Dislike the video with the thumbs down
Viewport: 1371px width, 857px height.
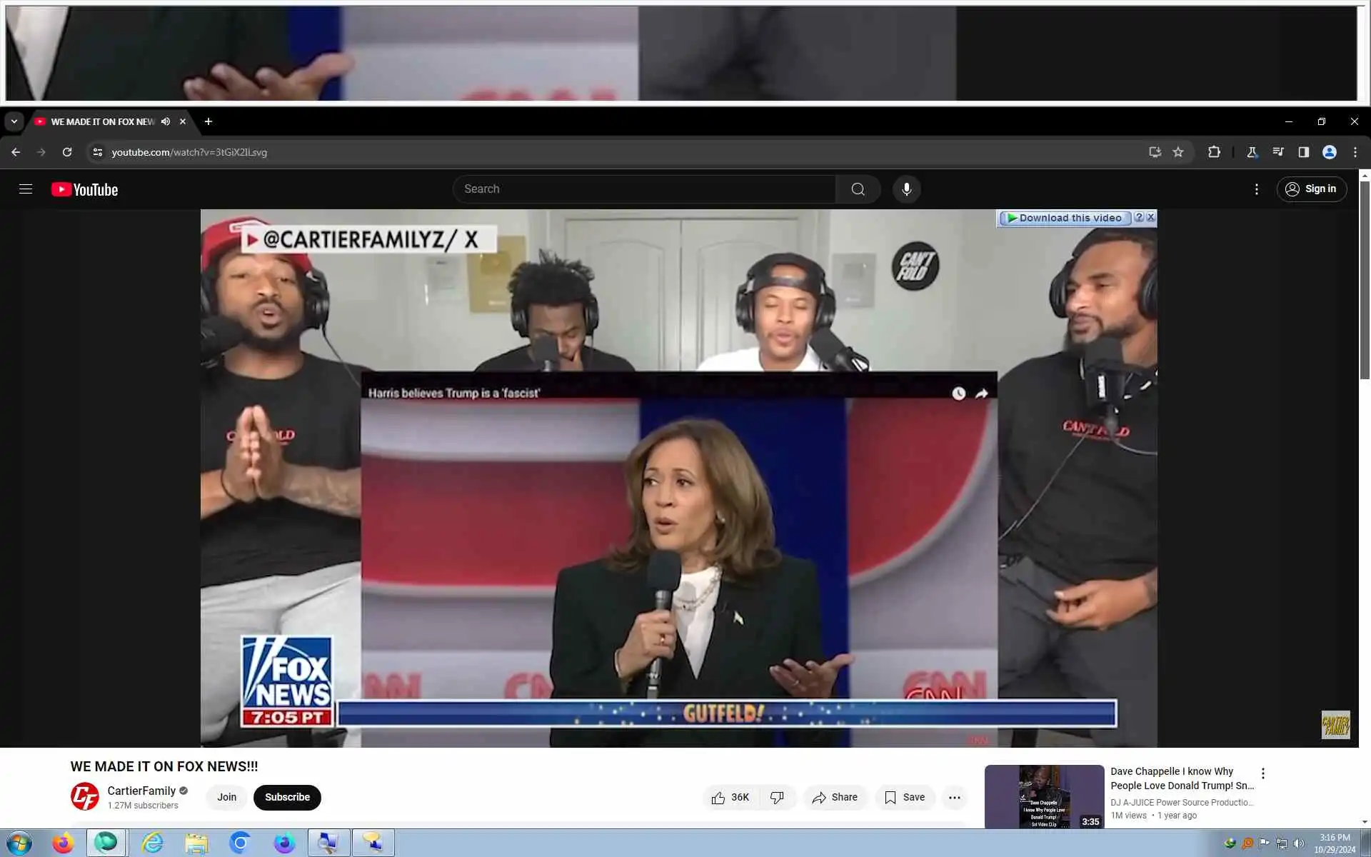coord(777,797)
